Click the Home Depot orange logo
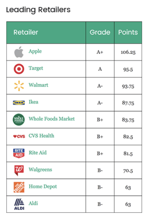The image size is (159, 221). point(19,187)
